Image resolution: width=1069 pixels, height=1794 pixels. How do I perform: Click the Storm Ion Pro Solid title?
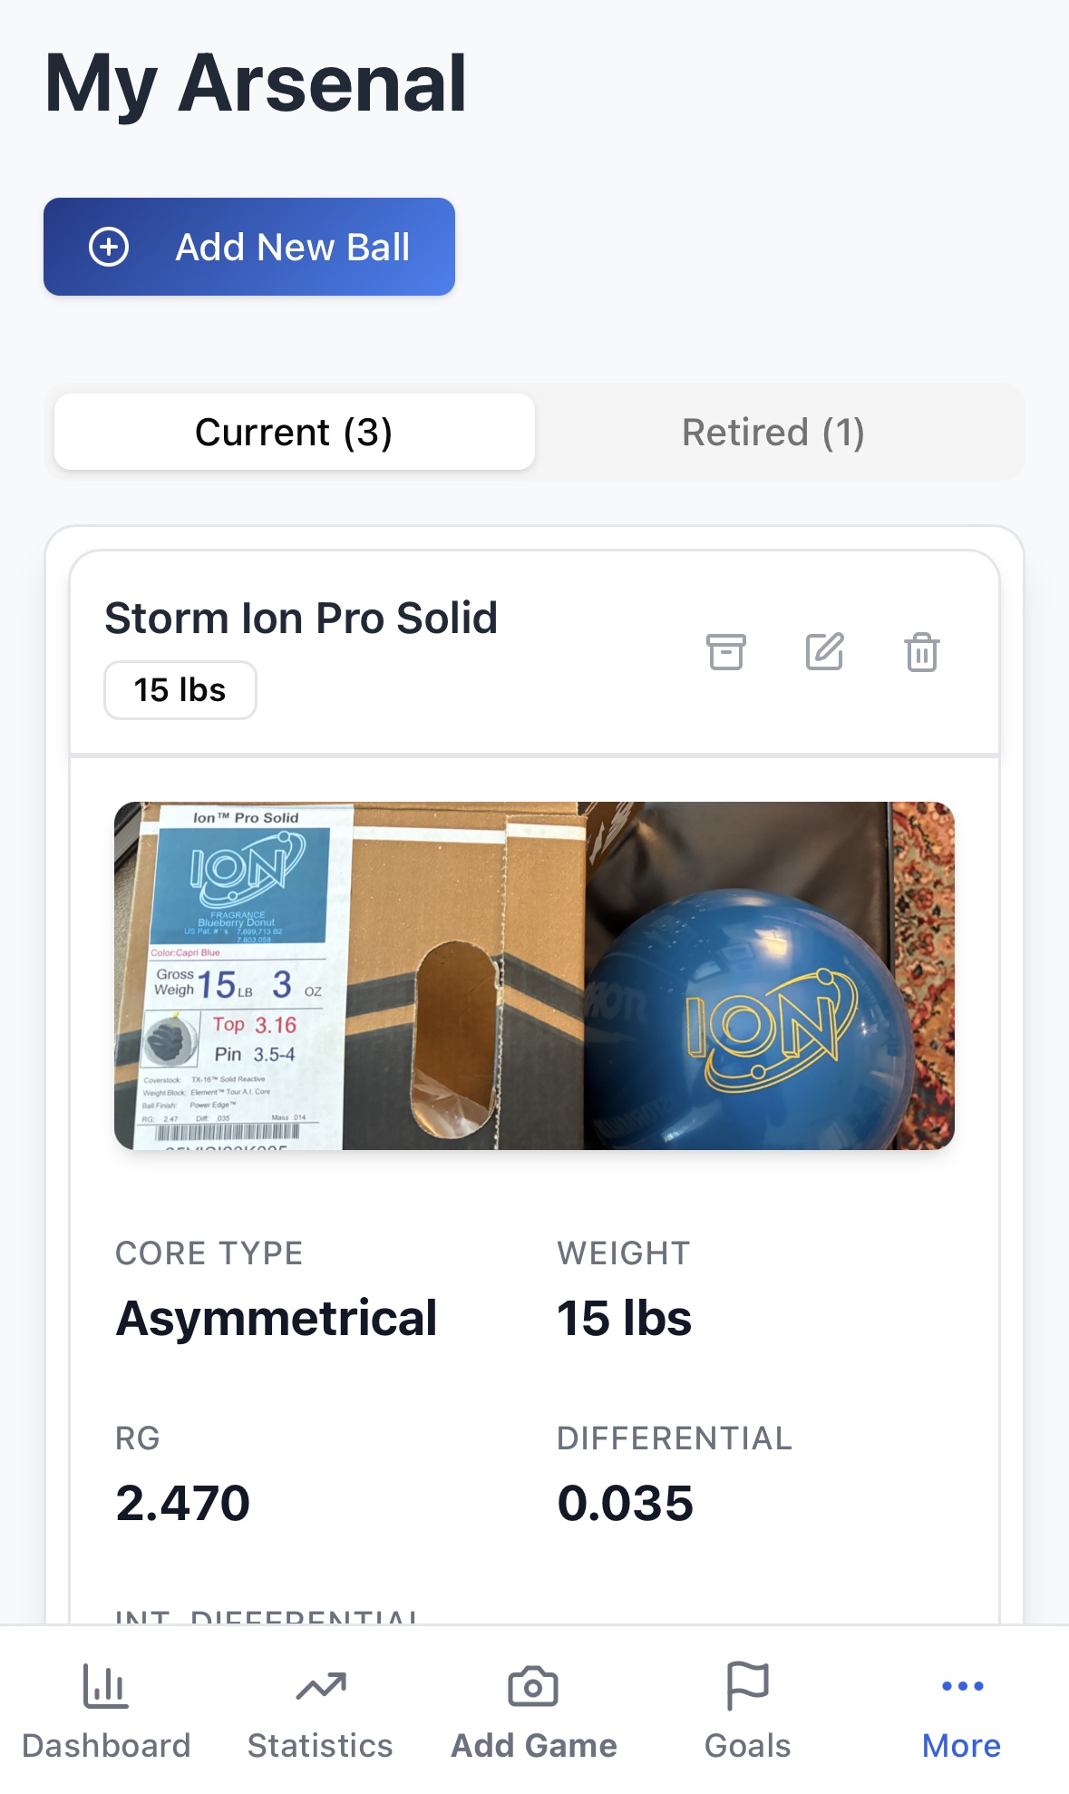click(301, 619)
